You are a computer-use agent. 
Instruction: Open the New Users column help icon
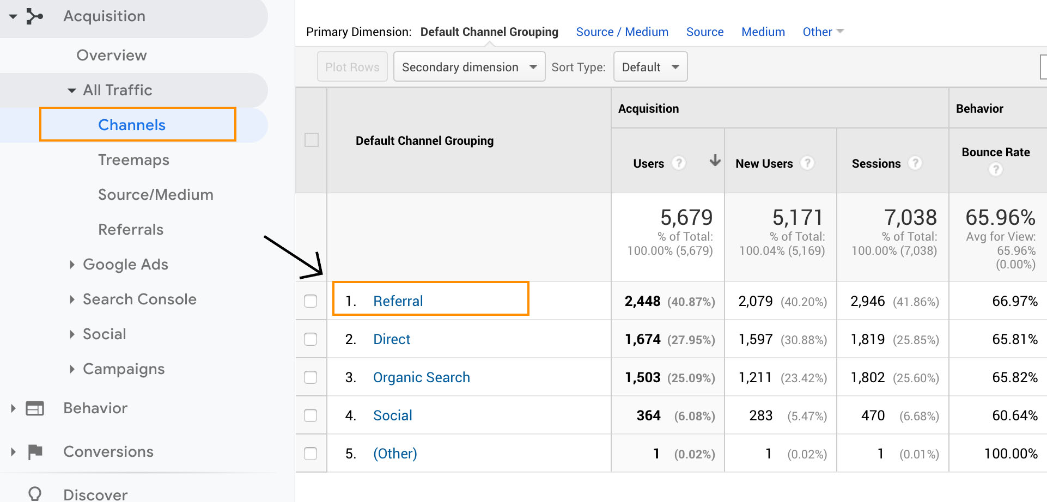click(807, 163)
